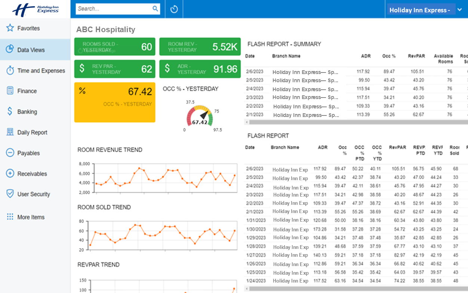Image resolution: width=468 pixels, height=293 pixels.
Task: Click the magnifier icon in search box
Action: [x=155, y=9]
